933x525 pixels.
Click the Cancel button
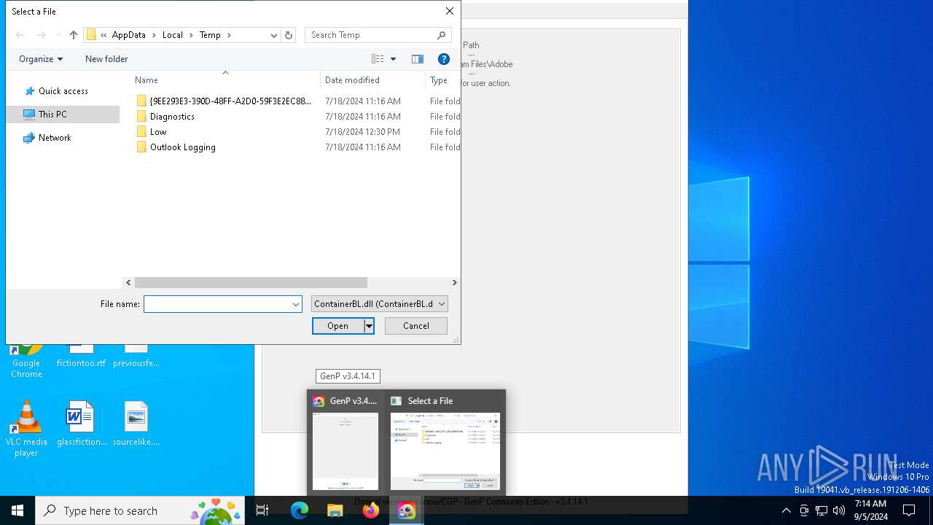pos(416,326)
